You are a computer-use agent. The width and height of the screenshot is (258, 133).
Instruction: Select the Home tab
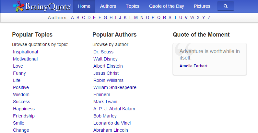(84, 6)
